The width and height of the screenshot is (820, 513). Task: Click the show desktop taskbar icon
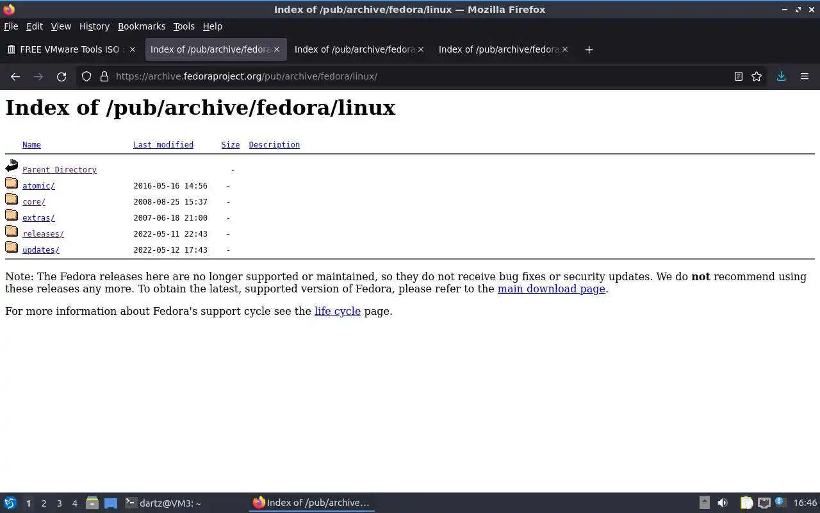(x=111, y=503)
